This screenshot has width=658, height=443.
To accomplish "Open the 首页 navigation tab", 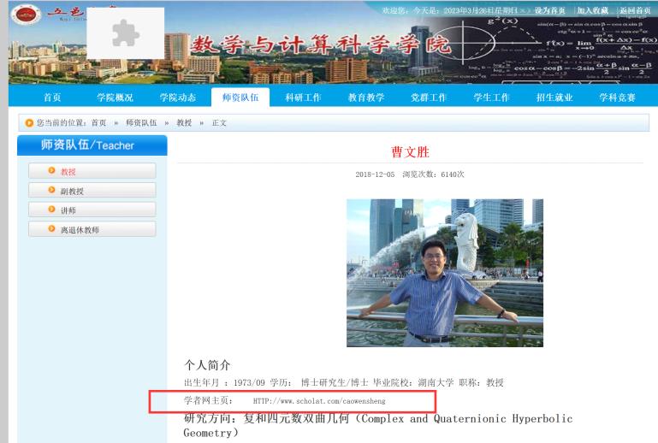I will pyautogui.click(x=52, y=97).
